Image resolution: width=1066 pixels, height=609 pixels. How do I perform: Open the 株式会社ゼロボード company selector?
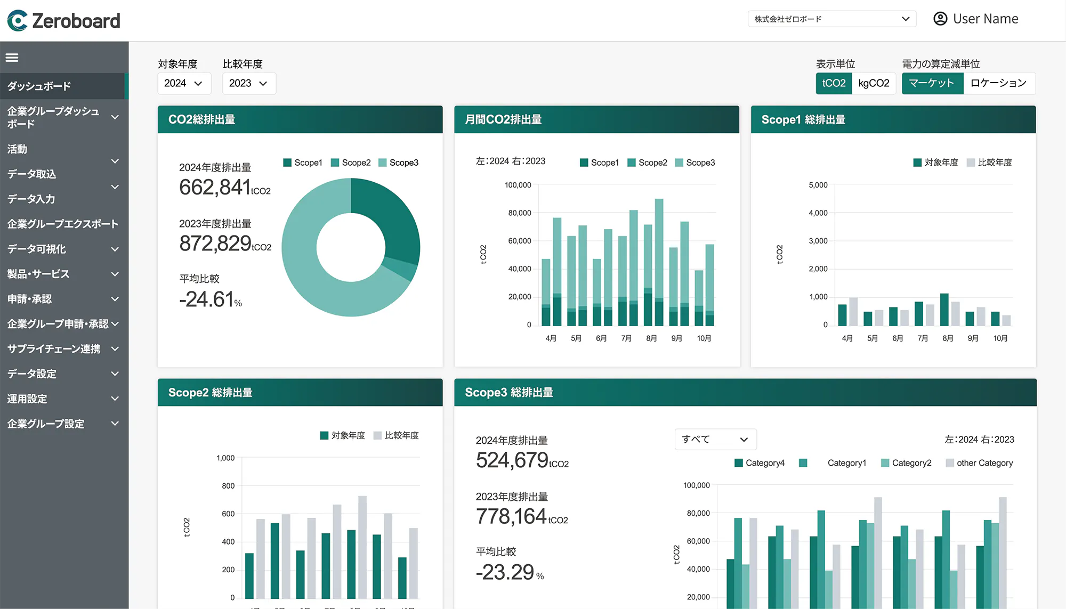coord(831,19)
